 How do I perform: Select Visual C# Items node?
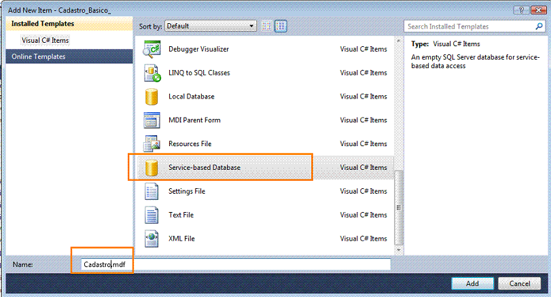click(x=45, y=40)
